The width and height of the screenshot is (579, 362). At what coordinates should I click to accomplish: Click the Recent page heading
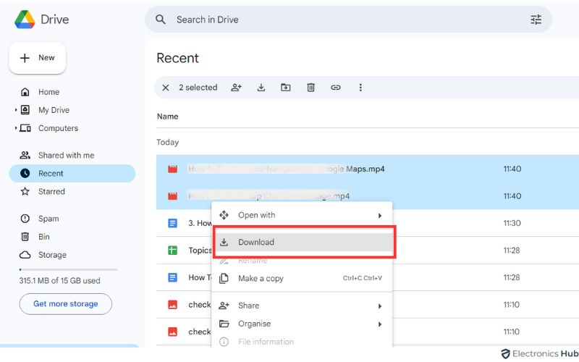click(177, 58)
